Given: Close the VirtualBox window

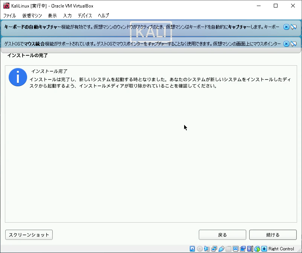Looking at the screenshot, I should point(293,6).
